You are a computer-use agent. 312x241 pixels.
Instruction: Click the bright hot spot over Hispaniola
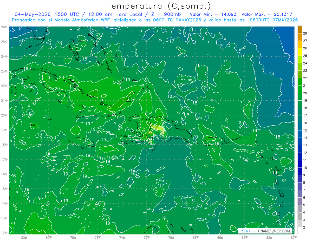coord(158,128)
